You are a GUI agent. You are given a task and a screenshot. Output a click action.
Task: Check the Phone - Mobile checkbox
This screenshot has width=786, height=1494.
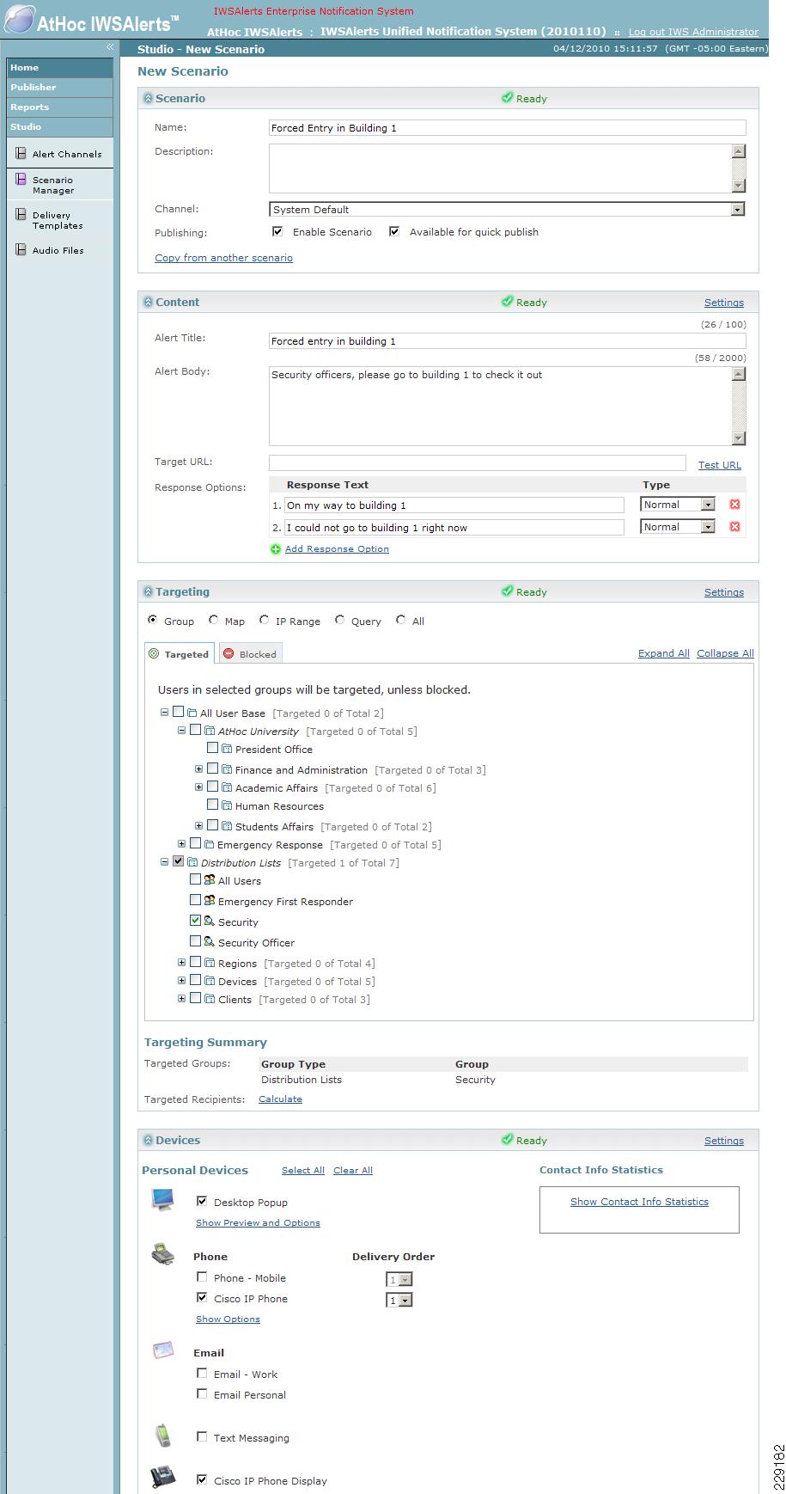(202, 1277)
